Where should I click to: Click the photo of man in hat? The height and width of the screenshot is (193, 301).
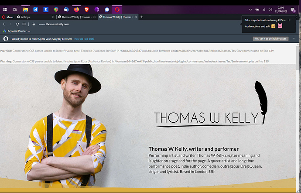pos(65,125)
